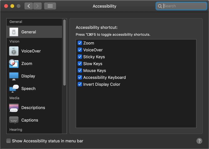
Task: Uncheck the Slow Keys checkbox
Action: [80, 64]
